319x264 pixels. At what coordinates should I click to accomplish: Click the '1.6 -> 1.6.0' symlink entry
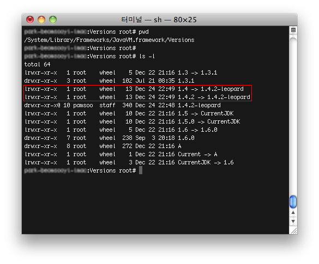click(x=198, y=130)
